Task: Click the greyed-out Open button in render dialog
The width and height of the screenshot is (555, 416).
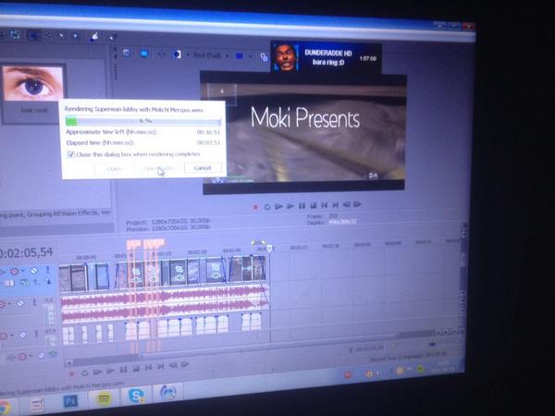Action: pos(114,169)
